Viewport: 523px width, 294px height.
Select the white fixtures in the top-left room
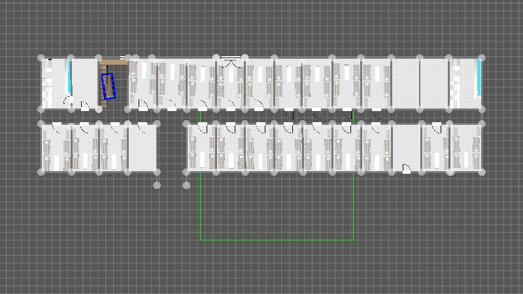click(x=48, y=82)
